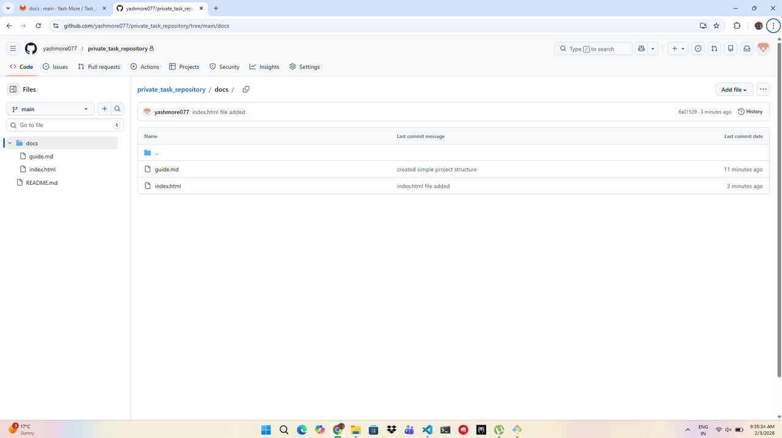Go to parent directory row
The width and height of the screenshot is (782, 438).
click(453, 153)
